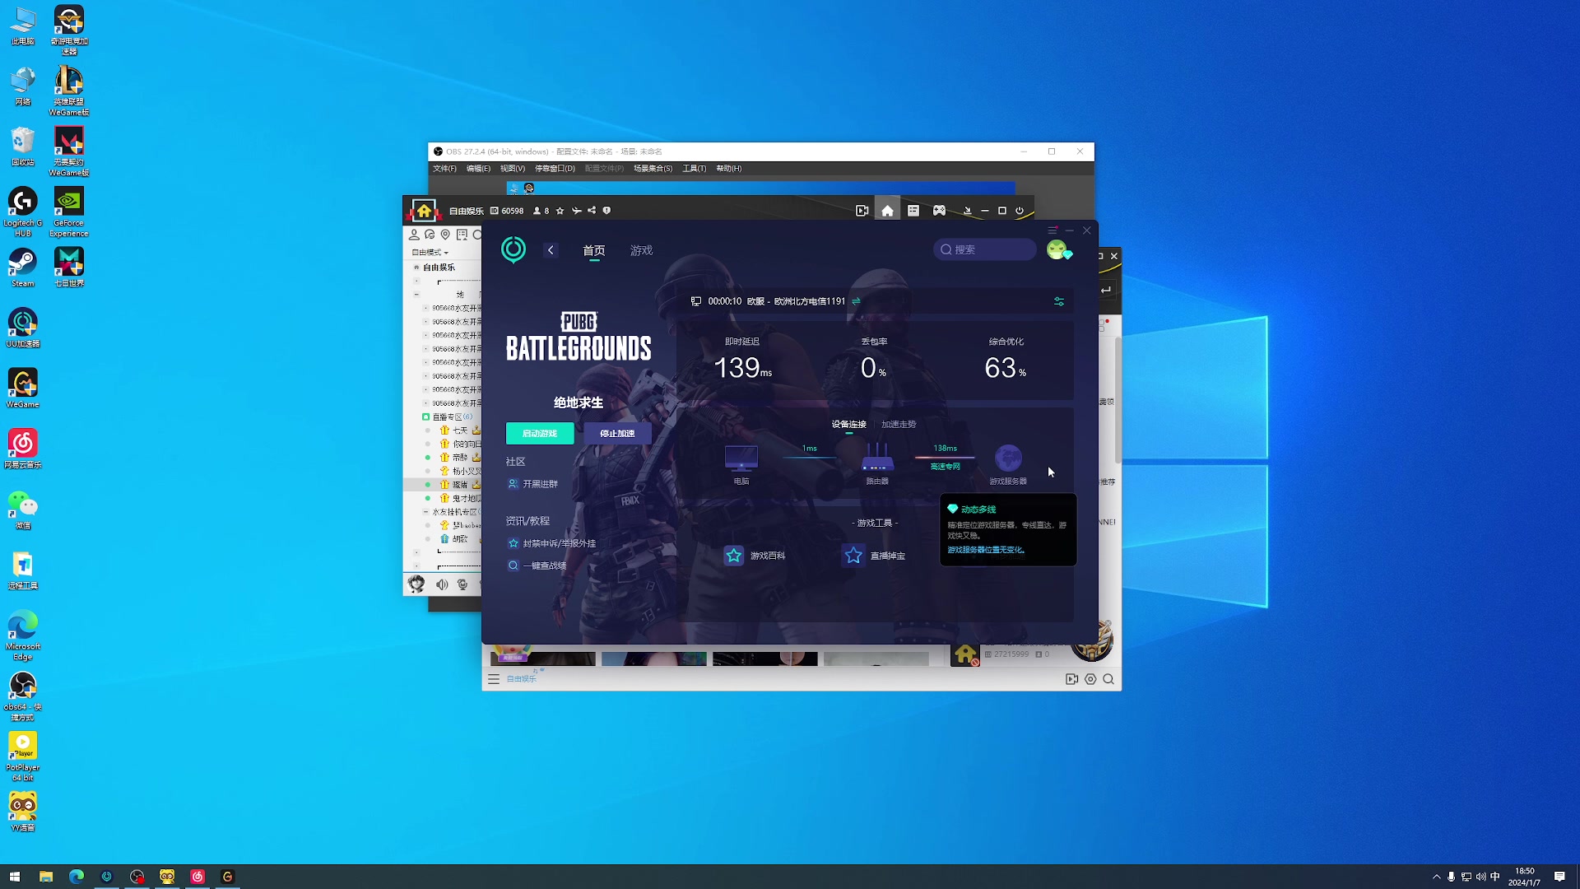Share the YY channel
This screenshot has height=889, width=1580.
click(x=592, y=211)
